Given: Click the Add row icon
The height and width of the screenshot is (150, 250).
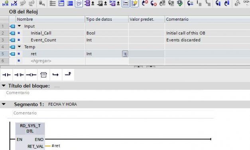Looking at the screenshot, I should (31, 3).
